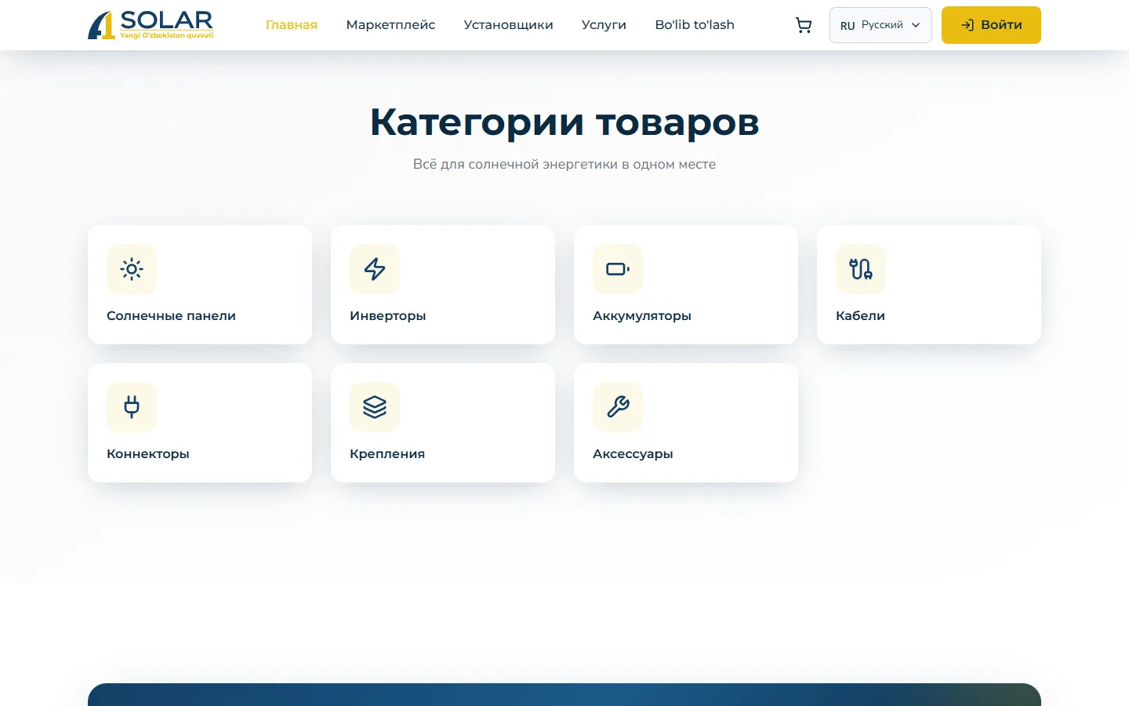
Task: Open the Солнечные панели category label
Action: click(171, 315)
